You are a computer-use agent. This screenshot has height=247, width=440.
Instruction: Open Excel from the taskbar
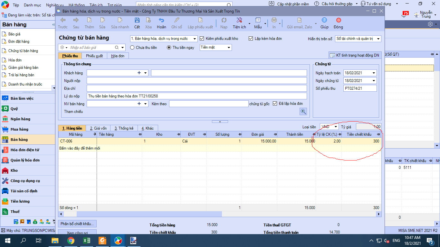[x=86, y=240]
